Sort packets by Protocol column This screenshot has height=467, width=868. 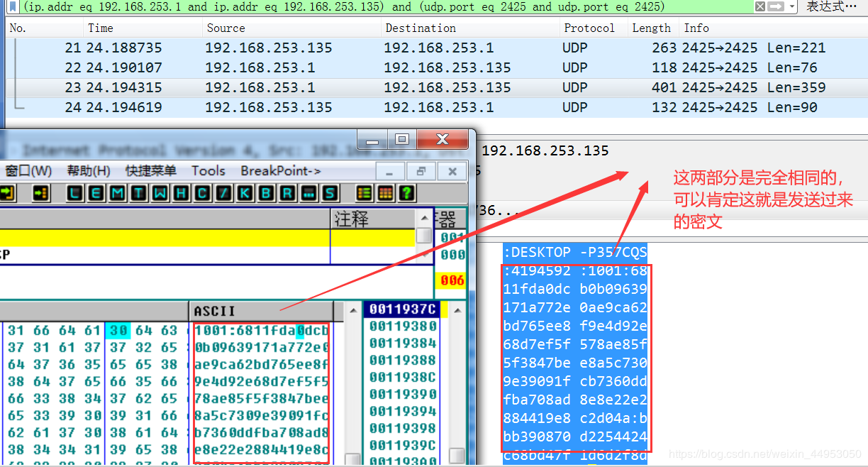pos(593,28)
